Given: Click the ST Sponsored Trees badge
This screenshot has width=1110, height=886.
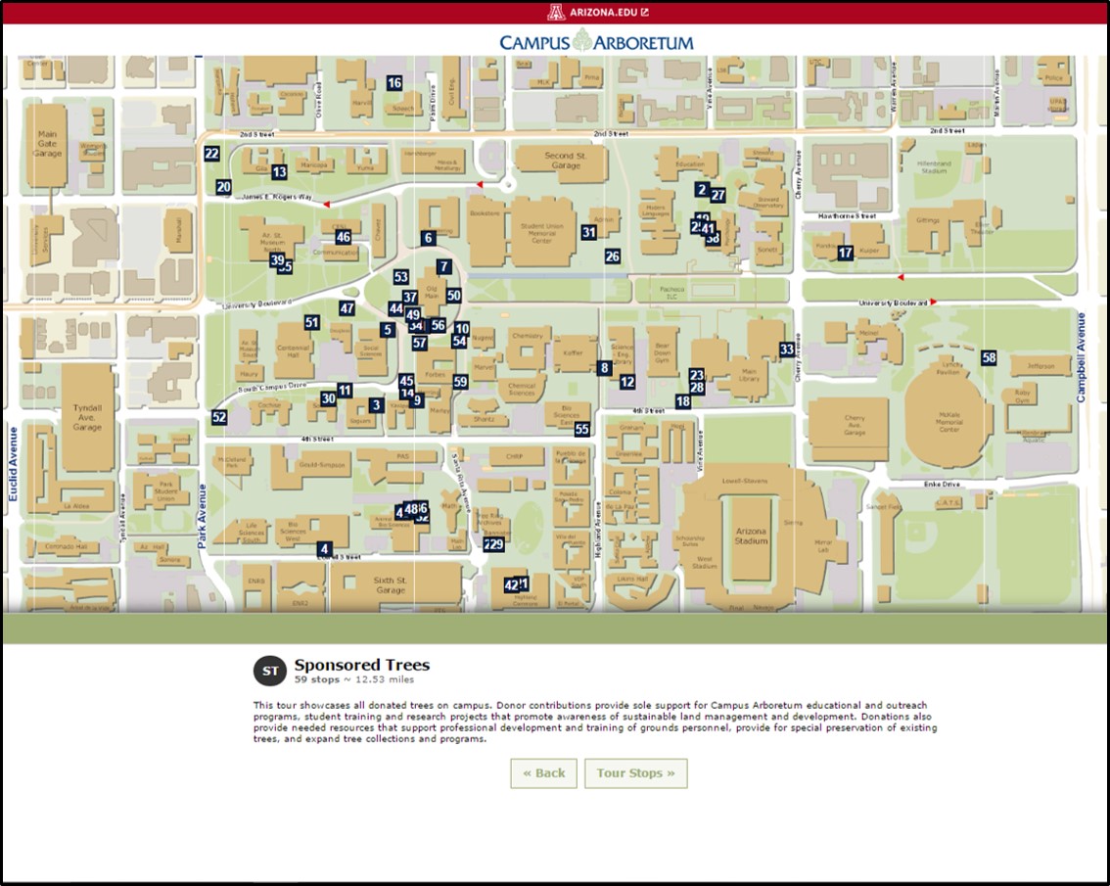Looking at the screenshot, I should click(270, 672).
